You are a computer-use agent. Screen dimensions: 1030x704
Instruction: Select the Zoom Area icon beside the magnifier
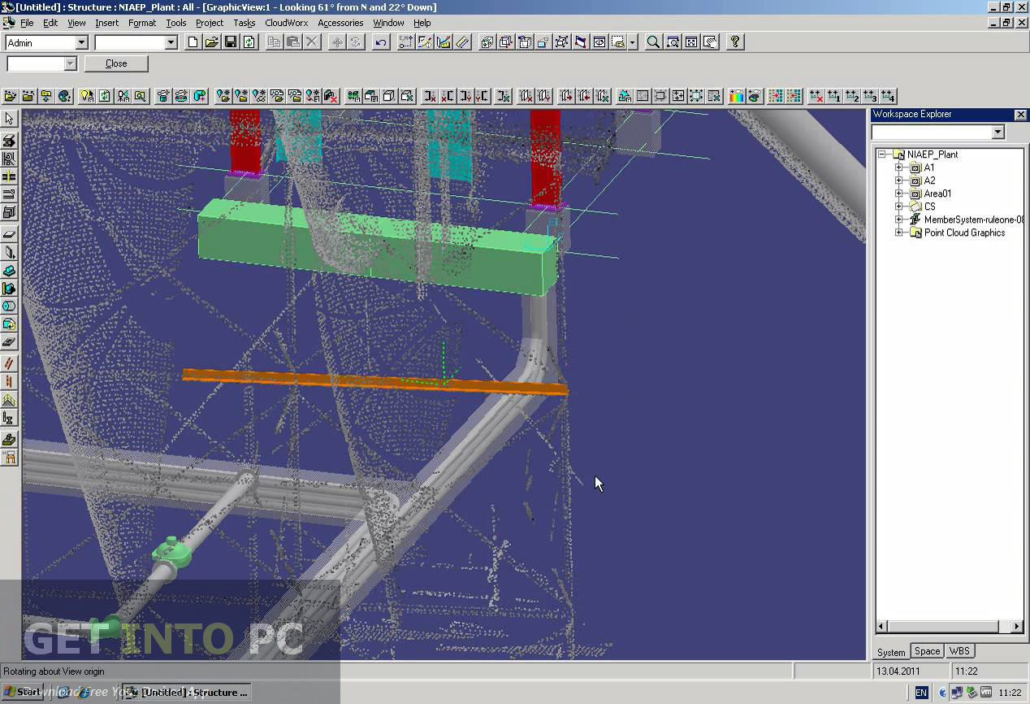coord(673,42)
